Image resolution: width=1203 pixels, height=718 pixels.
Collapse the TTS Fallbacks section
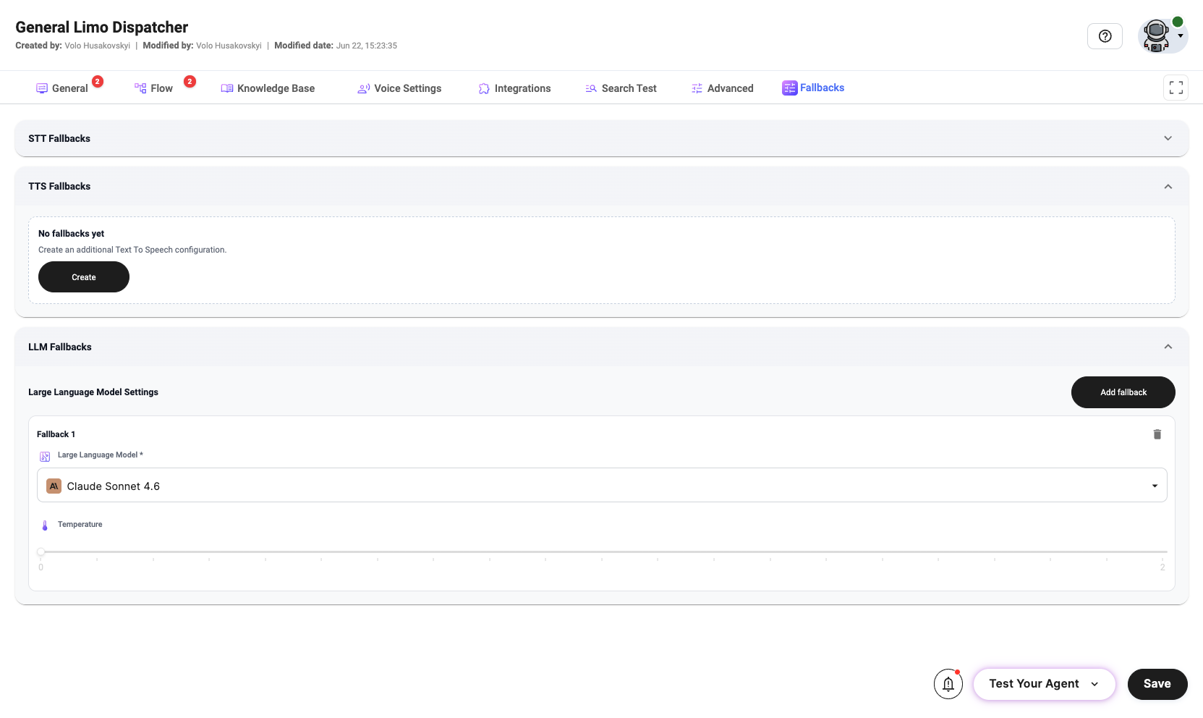click(x=601, y=186)
